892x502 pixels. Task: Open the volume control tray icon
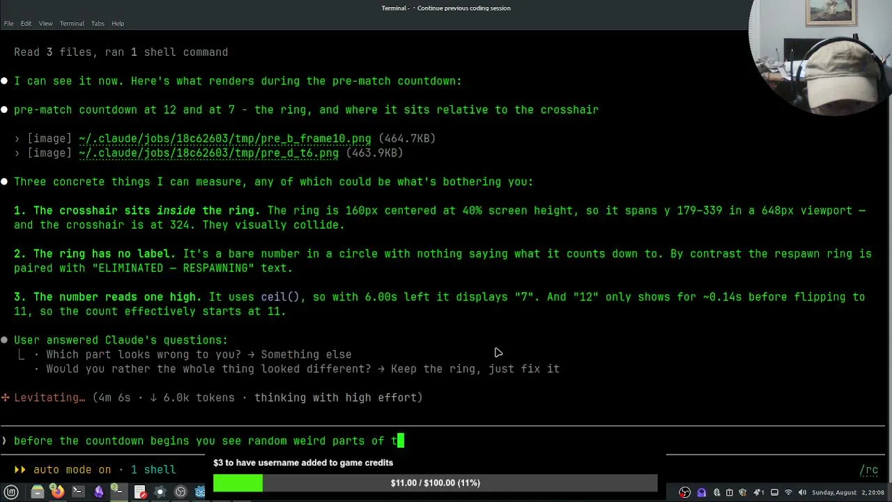(x=802, y=492)
